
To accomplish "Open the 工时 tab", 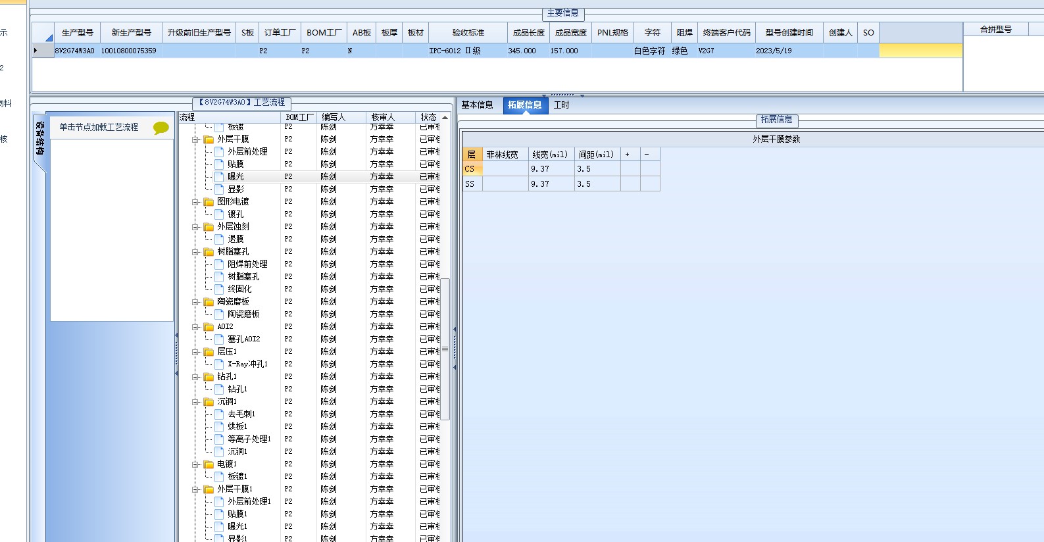I will pos(561,105).
